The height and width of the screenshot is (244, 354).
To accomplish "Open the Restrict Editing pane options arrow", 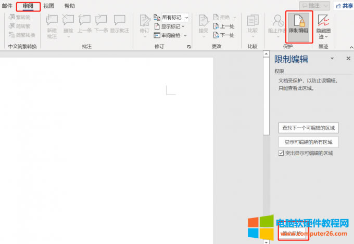I will (x=332, y=59).
